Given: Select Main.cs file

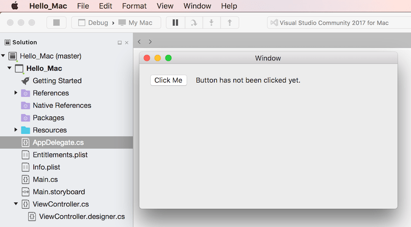Looking at the screenshot, I should click(45, 179).
